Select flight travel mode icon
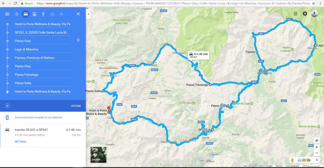Image resolution: width=324 pixels, height=168 pixels. coord(61,14)
